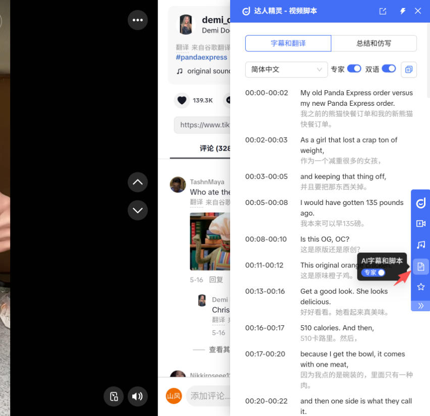Click the TashnMaya username
The height and width of the screenshot is (416, 430).
[207, 182]
